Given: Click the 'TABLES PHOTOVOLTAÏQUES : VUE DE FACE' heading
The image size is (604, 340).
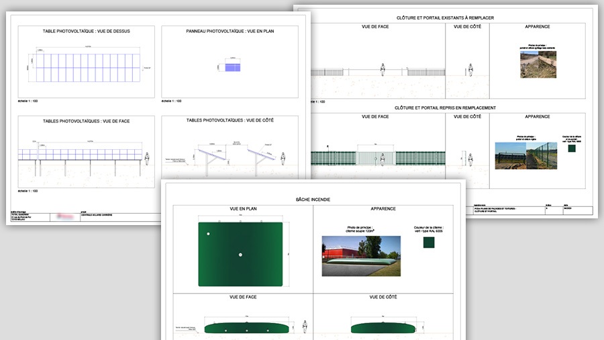Looking at the screenshot, I should pyautogui.click(x=87, y=121).
